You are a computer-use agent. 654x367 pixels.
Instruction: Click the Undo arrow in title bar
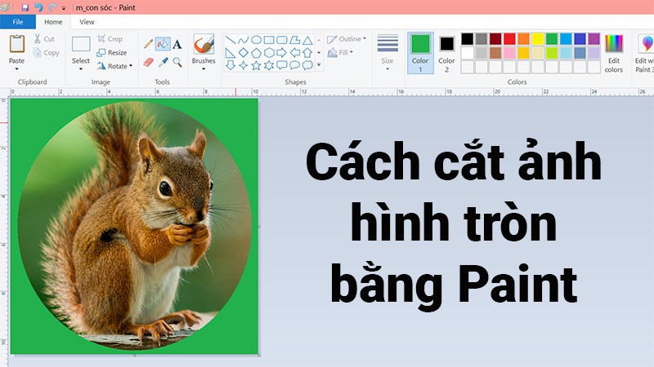click(38, 7)
